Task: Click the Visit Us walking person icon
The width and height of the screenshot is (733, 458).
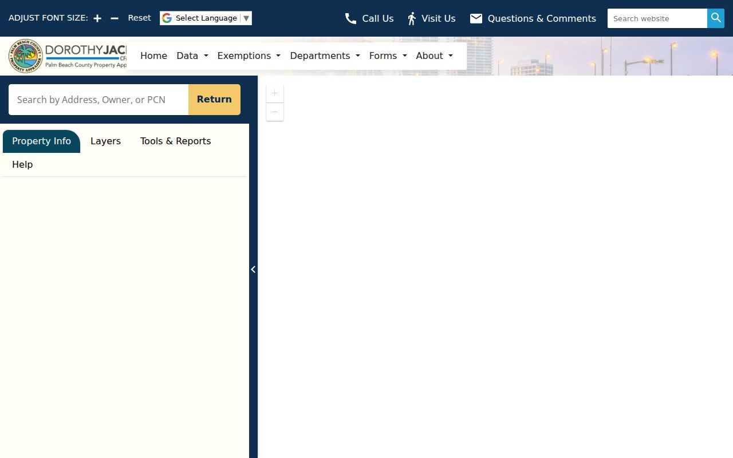Action: [x=411, y=18]
